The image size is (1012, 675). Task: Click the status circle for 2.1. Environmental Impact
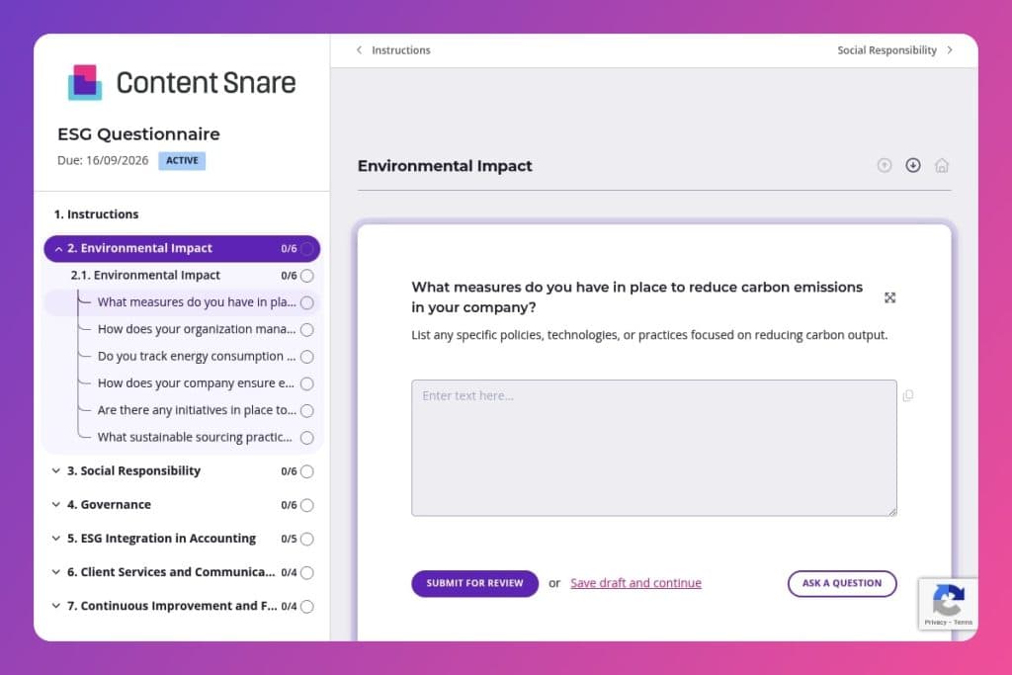tap(307, 276)
